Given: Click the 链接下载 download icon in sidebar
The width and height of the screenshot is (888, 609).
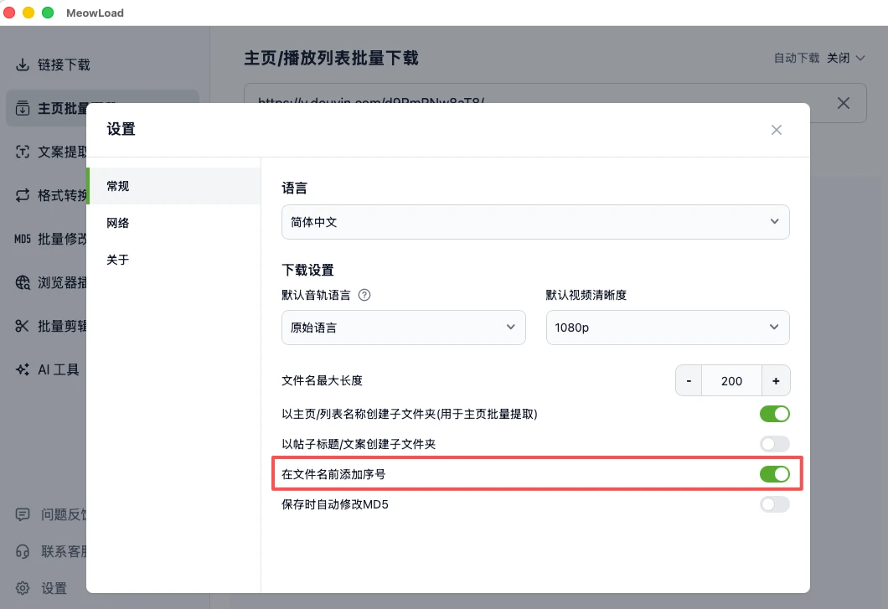Looking at the screenshot, I should click(23, 65).
